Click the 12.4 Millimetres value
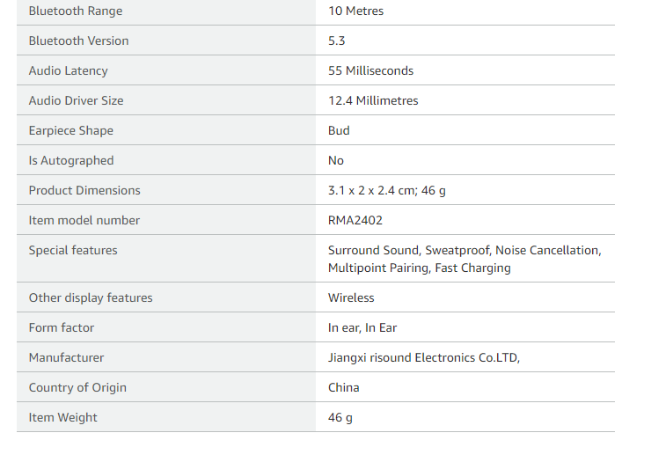The height and width of the screenshot is (455, 651). (x=373, y=101)
